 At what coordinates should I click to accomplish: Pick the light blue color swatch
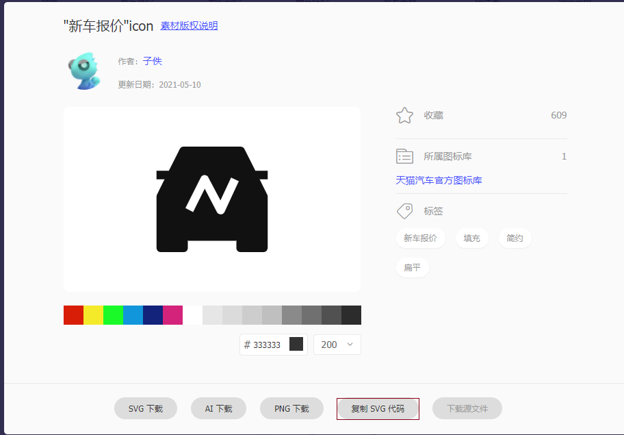click(133, 315)
